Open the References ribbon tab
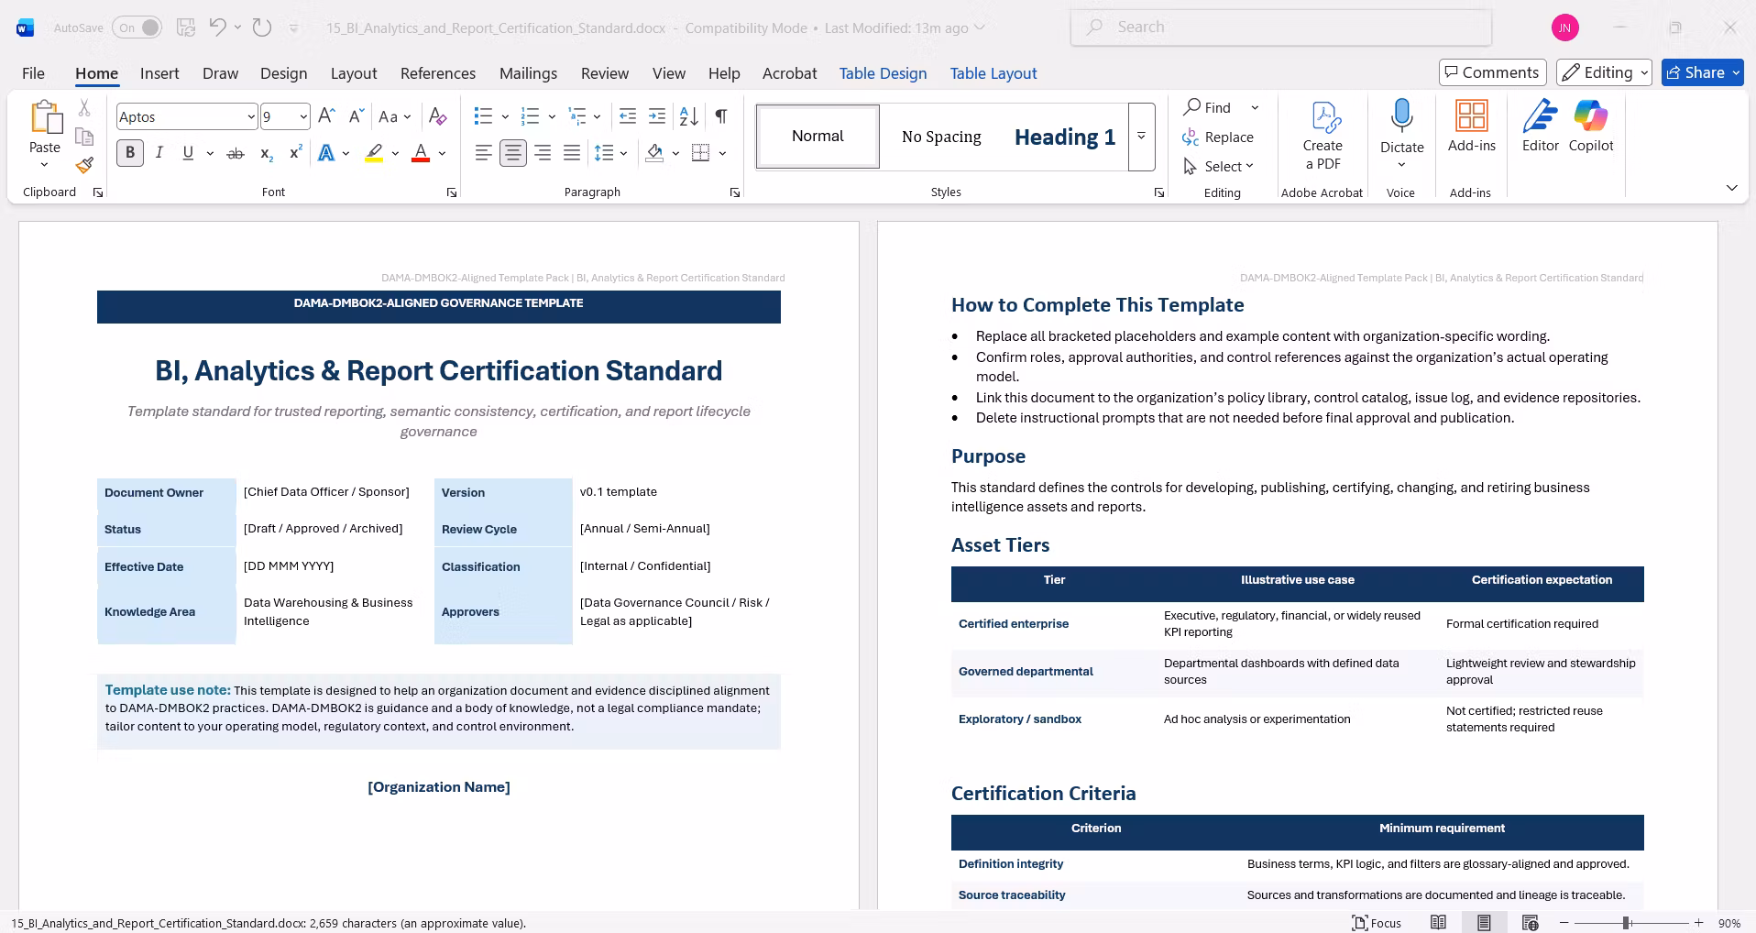 (438, 73)
